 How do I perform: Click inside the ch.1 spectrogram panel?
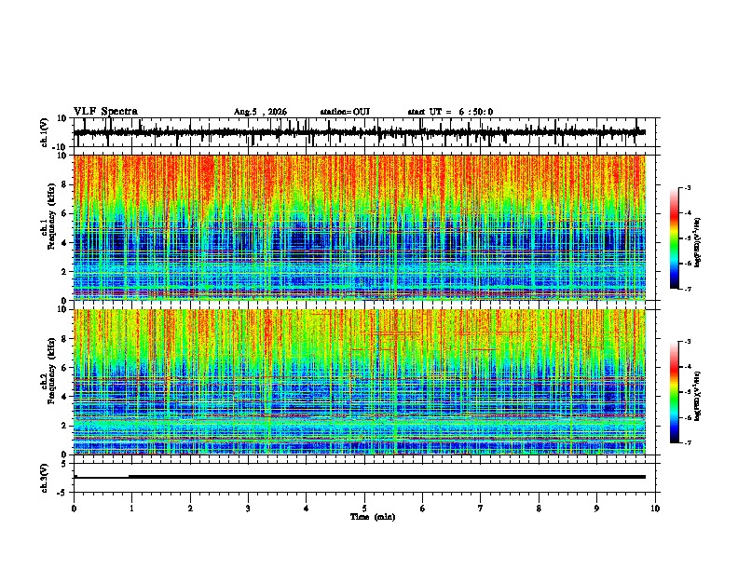(x=360, y=227)
